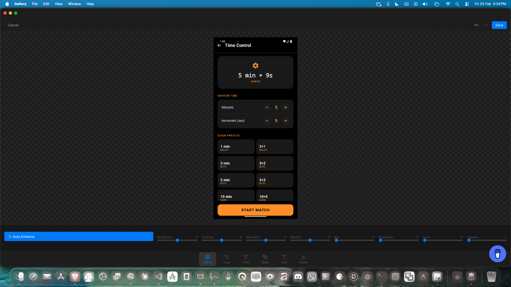Screen dimensions: 511x287
Task: Choose the Text tool
Action: click(x=284, y=259)
